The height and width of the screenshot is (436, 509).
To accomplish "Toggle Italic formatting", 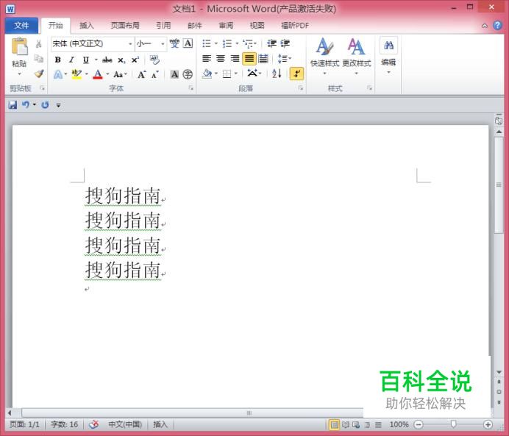I will [x=72, y=60].
